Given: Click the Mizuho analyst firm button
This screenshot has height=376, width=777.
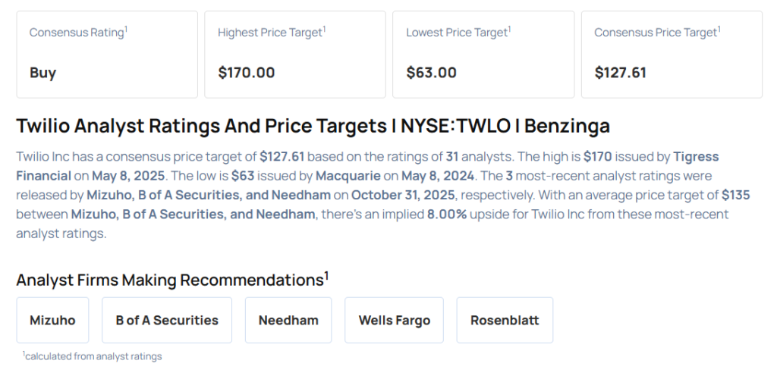Looking at the screenshot, I should click(52, 320).
